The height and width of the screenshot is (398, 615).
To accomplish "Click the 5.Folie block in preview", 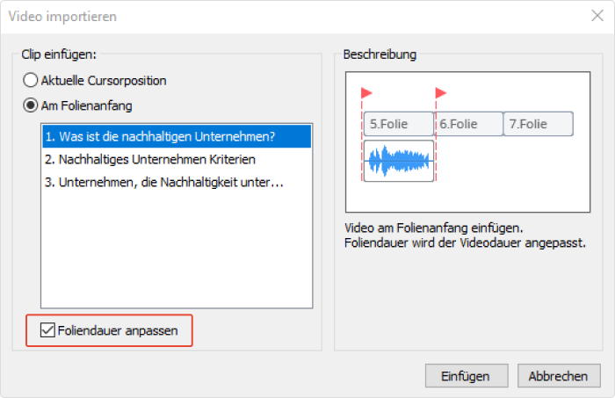I will (x=399, y=124).
